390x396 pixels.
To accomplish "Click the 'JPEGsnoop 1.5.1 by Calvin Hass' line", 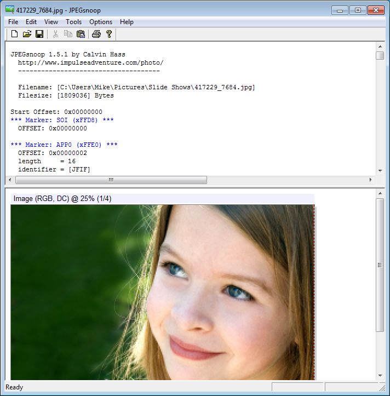I will (x=68, y=54).
